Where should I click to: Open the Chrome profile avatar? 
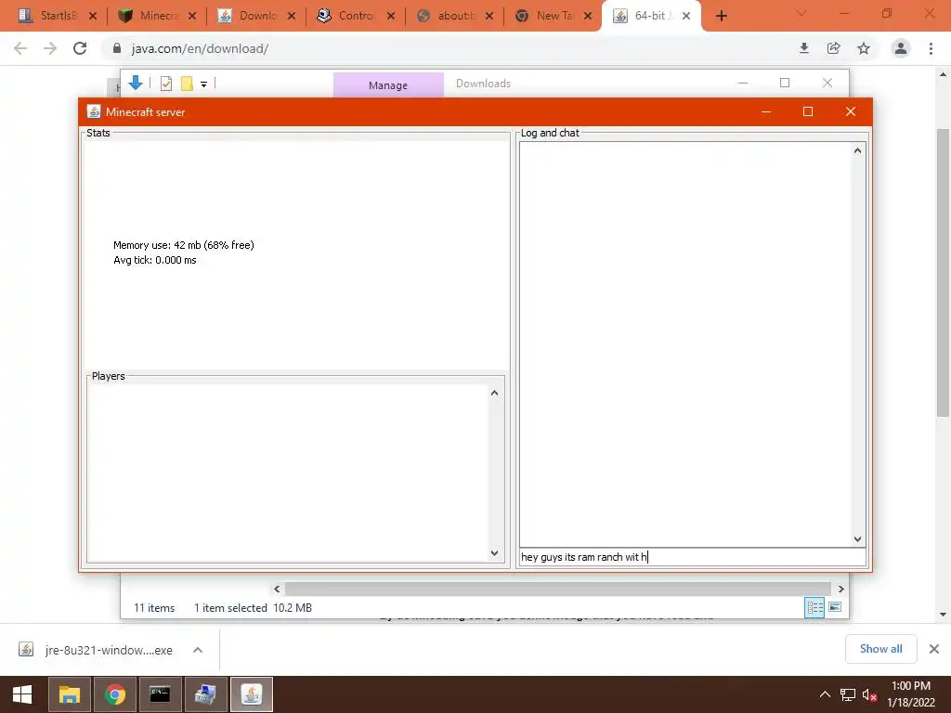coord(901,48)
